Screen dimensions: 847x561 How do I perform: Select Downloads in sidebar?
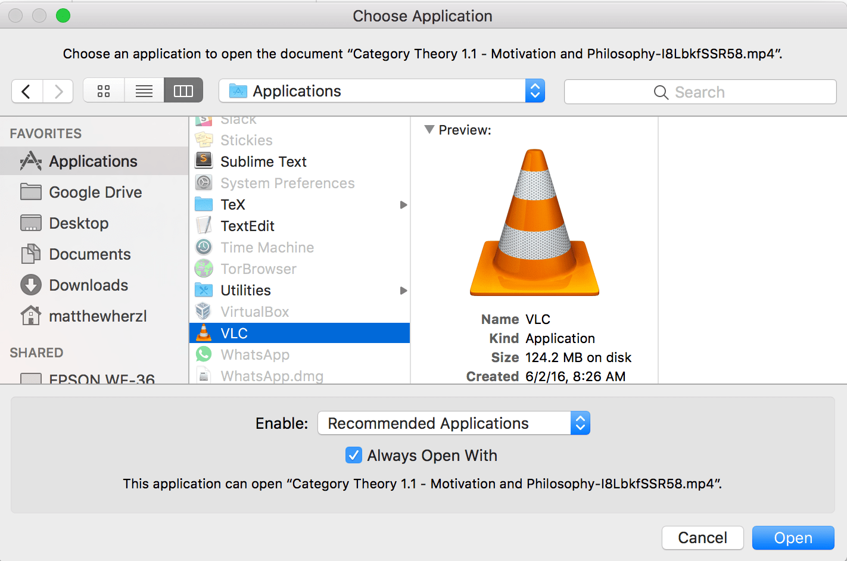94,285
